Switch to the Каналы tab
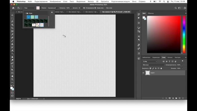 pos(170,57)
